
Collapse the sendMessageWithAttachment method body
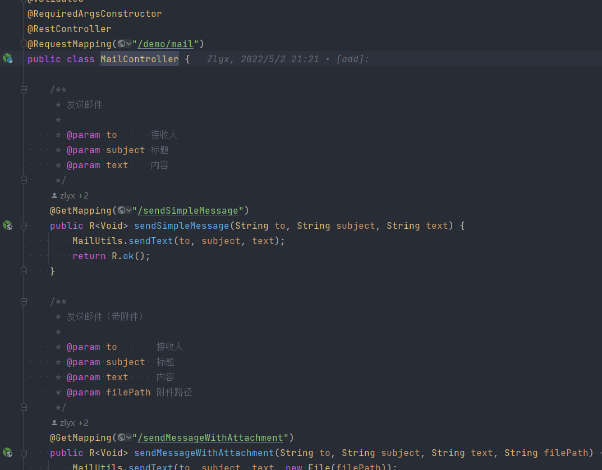[x=24, y=453]
